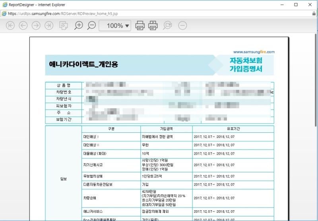The image size is (318, 221).
Task: Click the first printer icon
Action: tap(140, 25)
